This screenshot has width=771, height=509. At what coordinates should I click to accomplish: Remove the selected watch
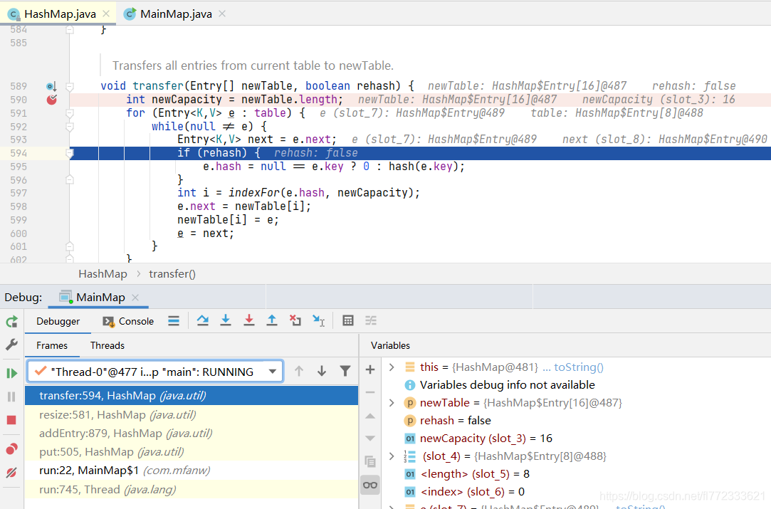point(370,392)
